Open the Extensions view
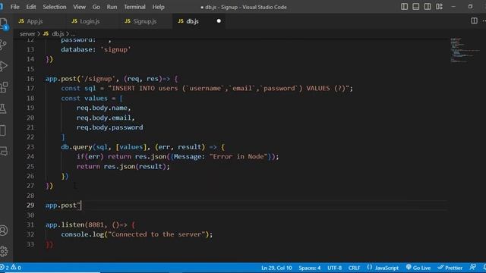This screenshot has width=486, height=273. tap(3, 87)
